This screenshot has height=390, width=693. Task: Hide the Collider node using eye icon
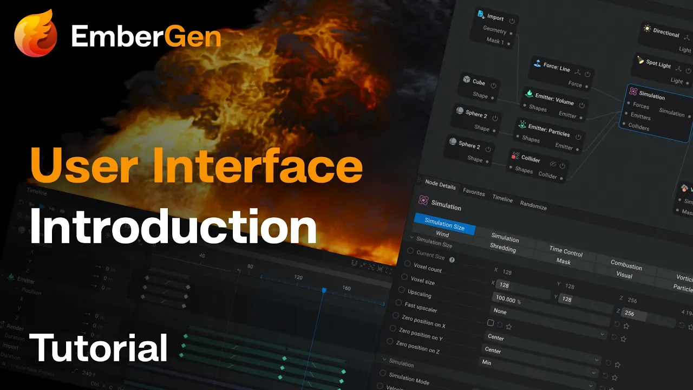[553, 163]
